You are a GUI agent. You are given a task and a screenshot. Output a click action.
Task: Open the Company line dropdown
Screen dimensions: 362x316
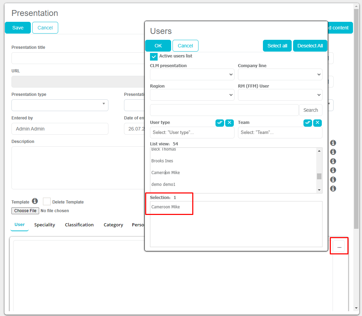280,74
